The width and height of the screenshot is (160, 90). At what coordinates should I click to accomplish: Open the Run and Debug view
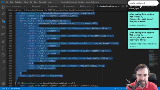coord(3,27)
